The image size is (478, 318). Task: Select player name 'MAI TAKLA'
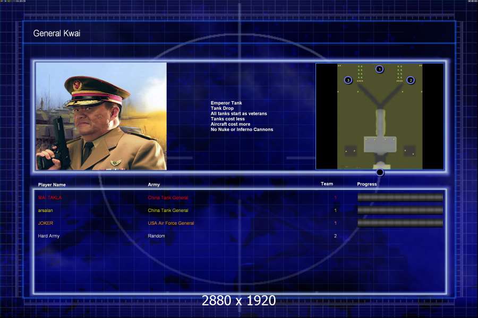point(50,198)
